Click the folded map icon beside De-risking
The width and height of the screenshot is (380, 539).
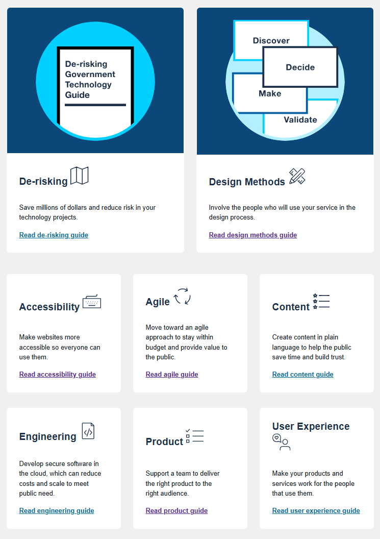(x=80, y=176)
